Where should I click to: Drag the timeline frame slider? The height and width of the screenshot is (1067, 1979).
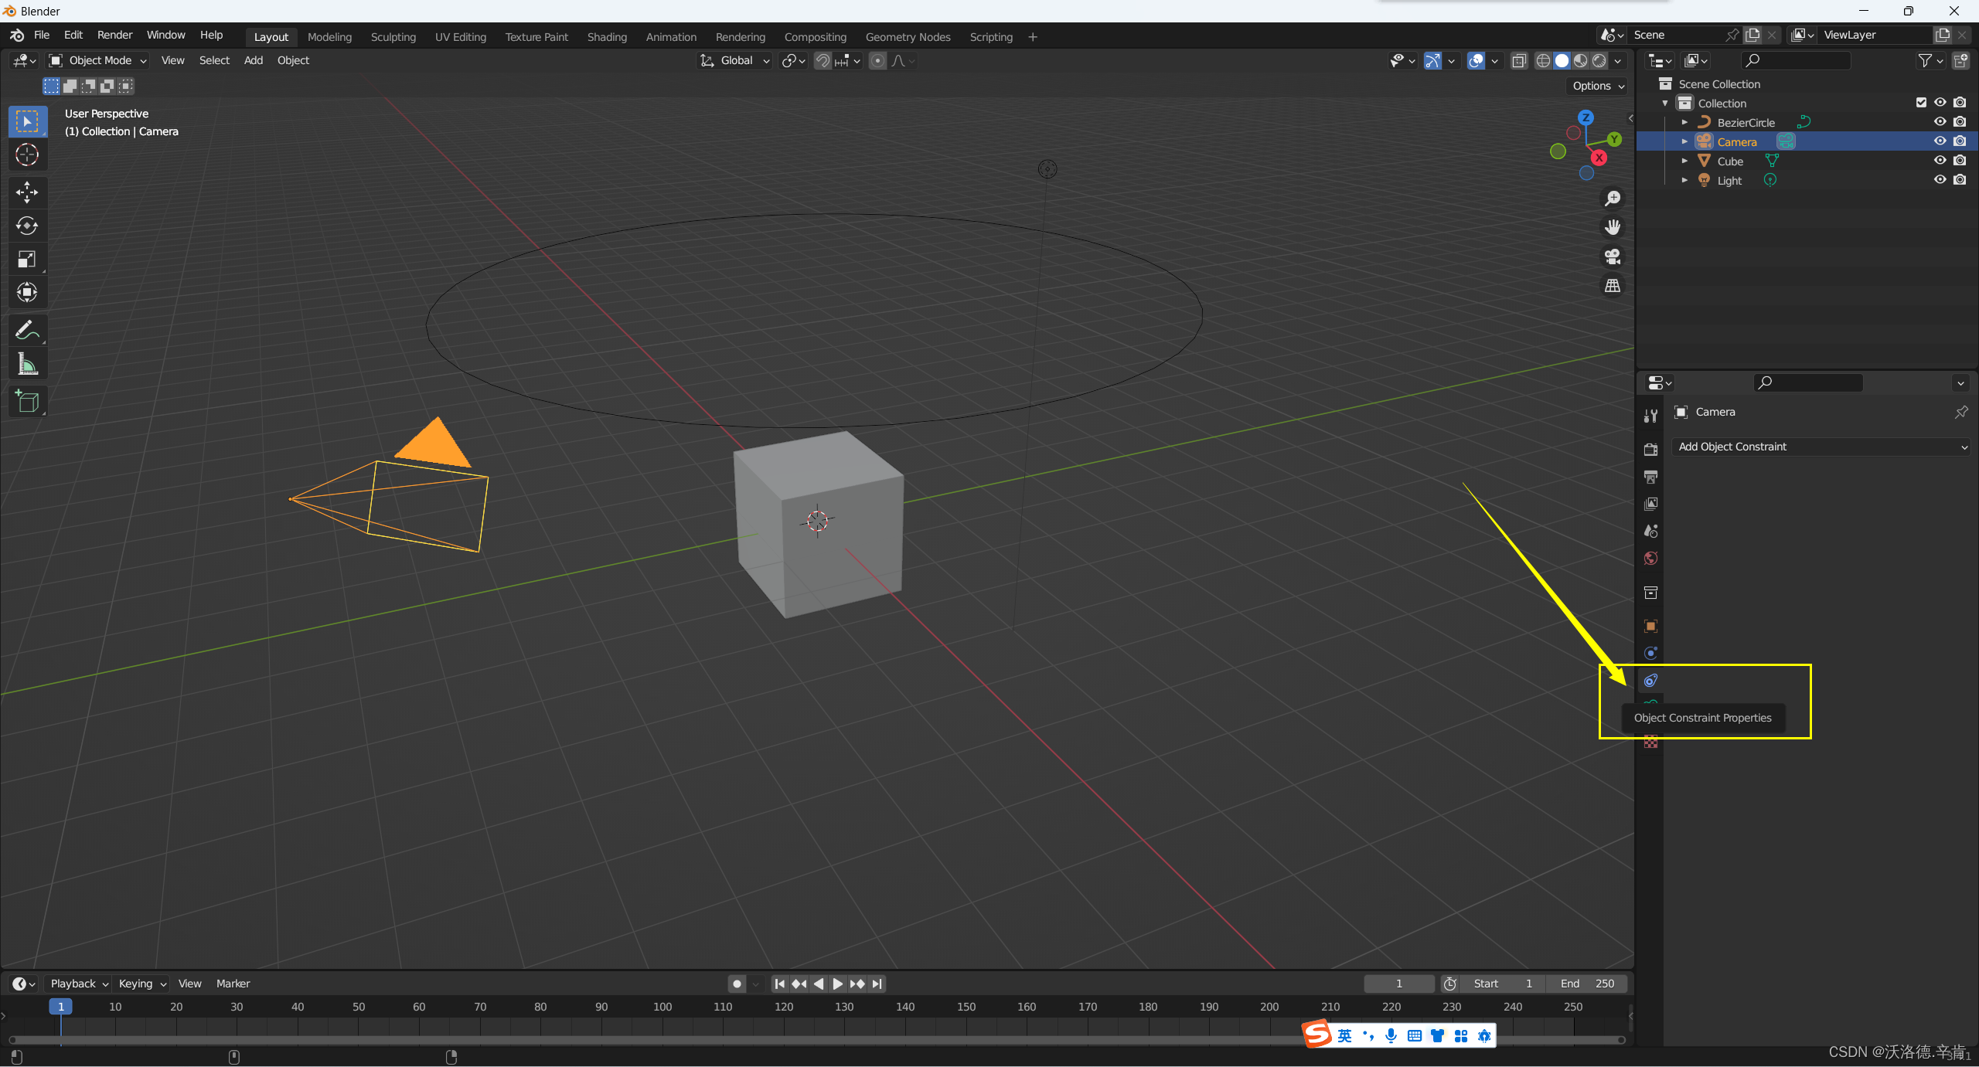pos(60,1007)
